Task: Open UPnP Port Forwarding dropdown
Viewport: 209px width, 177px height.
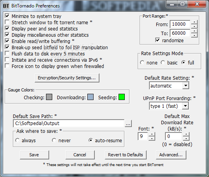Action: coord(185,106)
